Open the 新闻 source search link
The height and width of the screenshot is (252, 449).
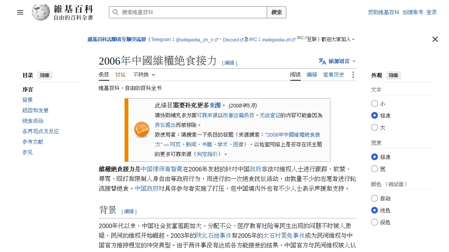191,144
